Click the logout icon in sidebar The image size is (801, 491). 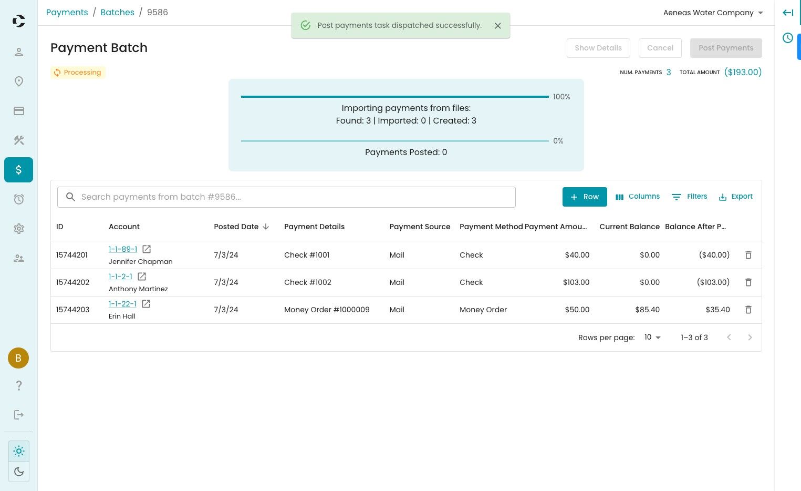(x=19, y=415)
